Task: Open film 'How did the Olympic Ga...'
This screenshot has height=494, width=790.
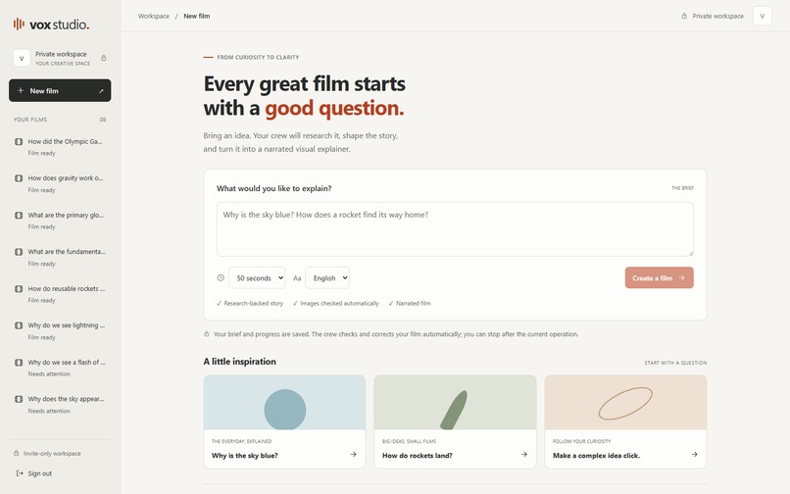Action: point(60,147)
